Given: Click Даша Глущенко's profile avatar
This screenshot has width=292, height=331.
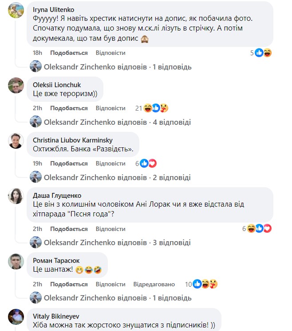Looking at the screenshot, I should tap(16, 196).
